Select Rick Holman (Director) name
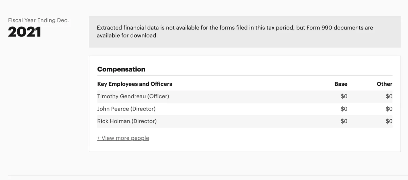The height and width of the screenshot is (180, 408). tap(127, 121)
